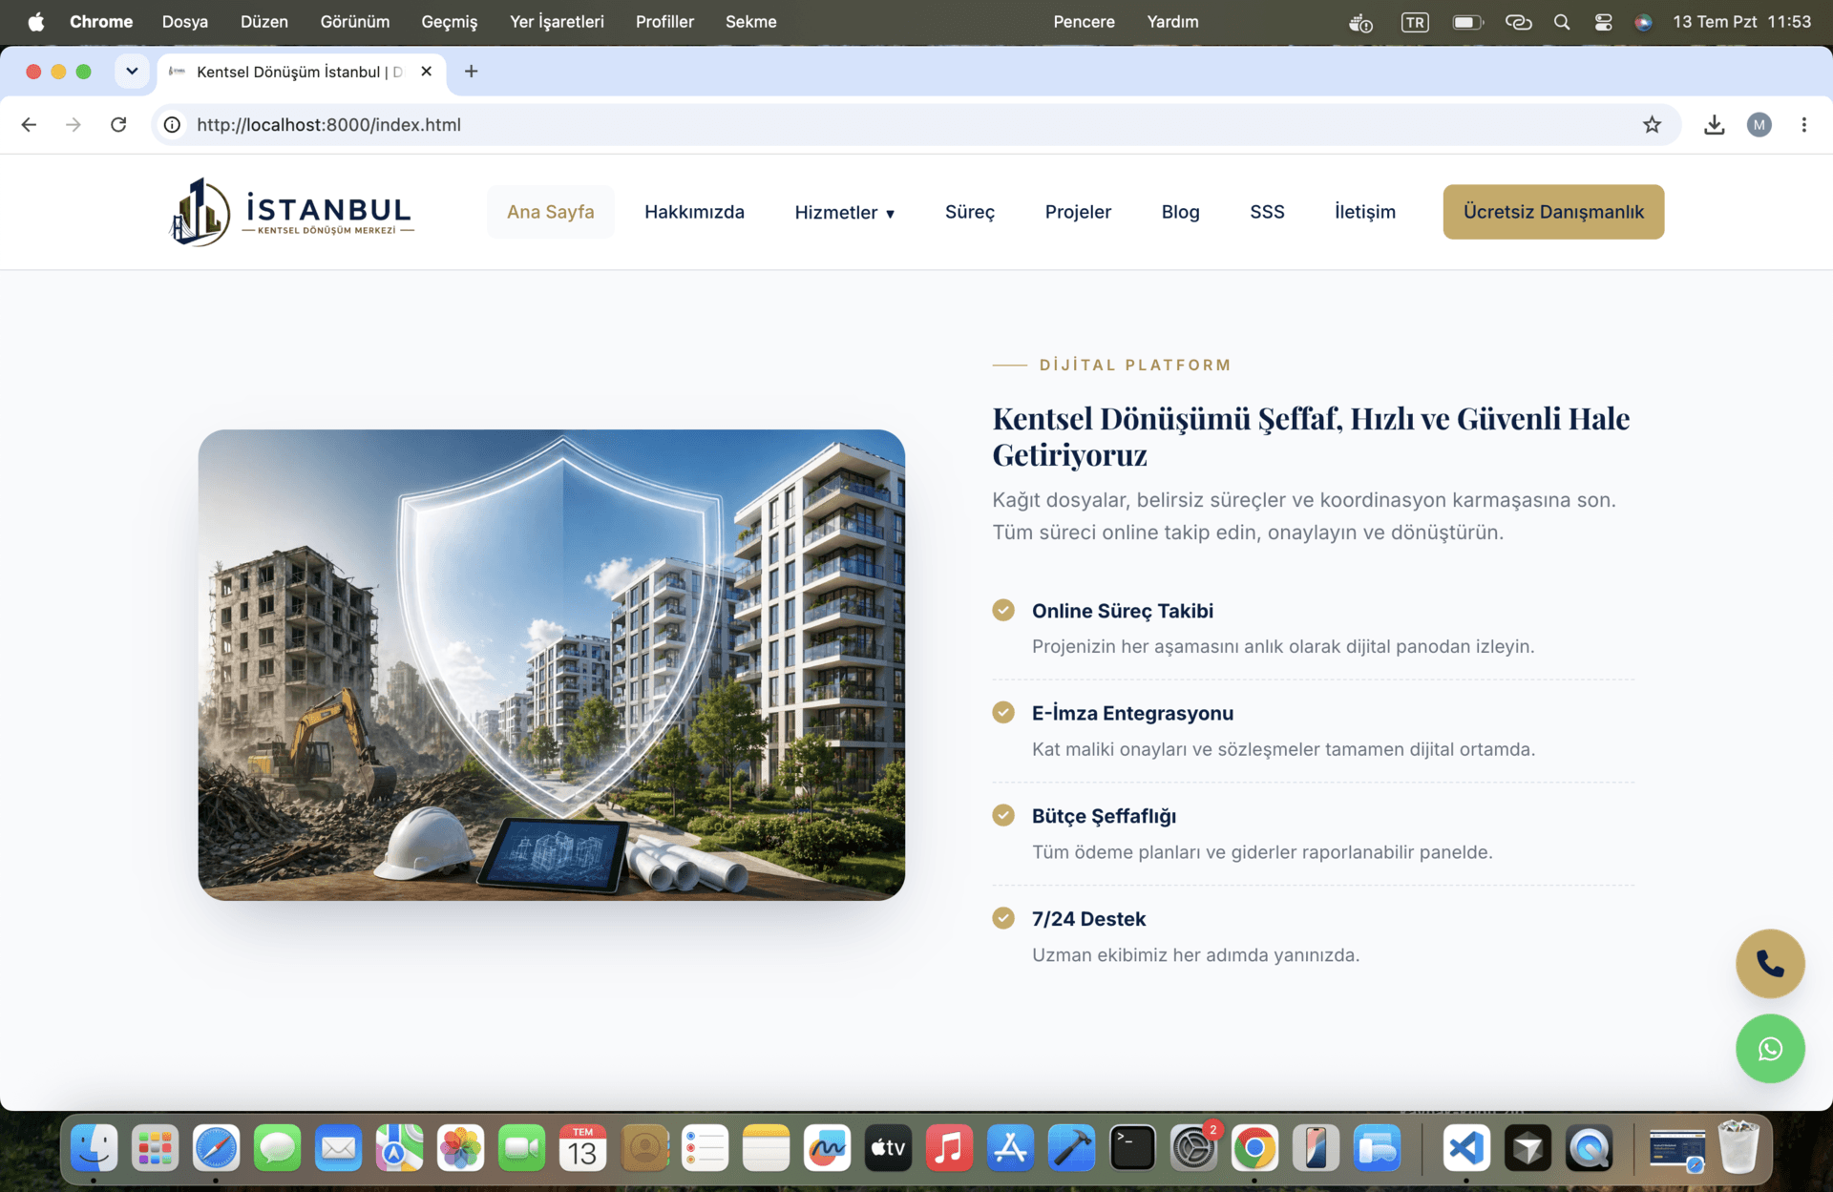This screenshot has height=1192, width=1833.
Task: Click the floating phone call button
Action: (x=1770, y=964)
